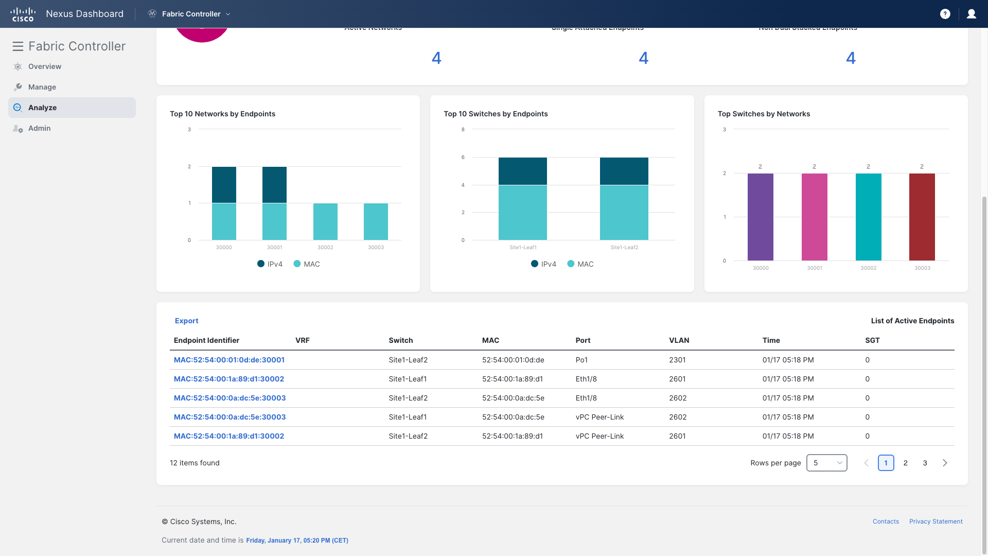Image resolution: width=988 pixels, height=556 pixels.
Task: Go to page 2 of endpoints
Action: pyautogui.click(x=906, y=463)
